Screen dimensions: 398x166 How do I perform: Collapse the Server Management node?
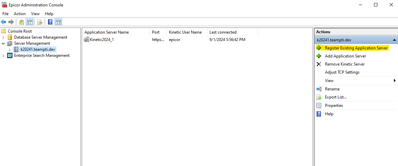[x=3, y=43]
